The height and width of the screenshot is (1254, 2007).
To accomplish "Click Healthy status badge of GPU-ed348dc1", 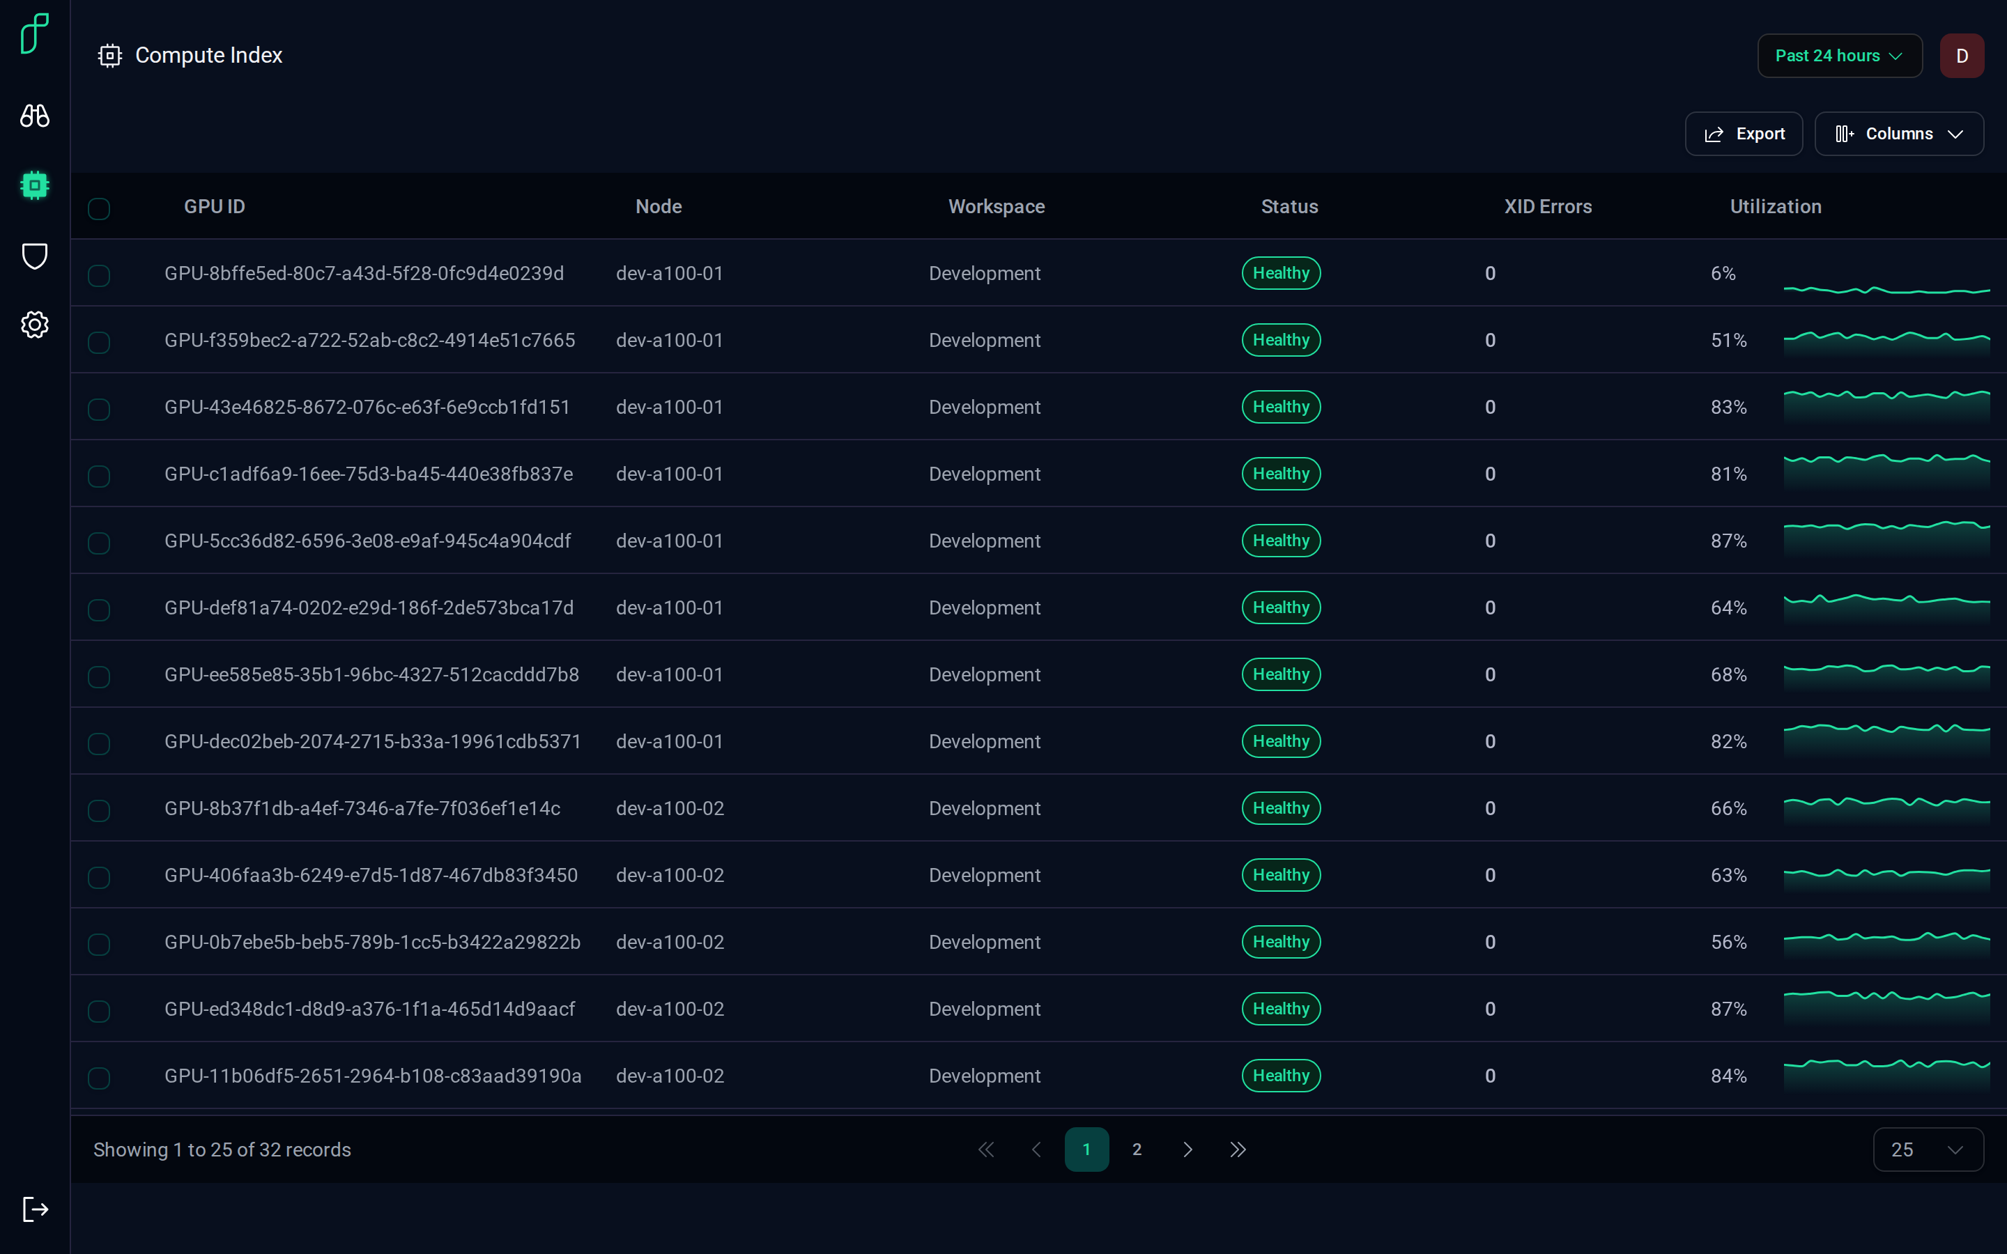I will pos(1280,1009).
